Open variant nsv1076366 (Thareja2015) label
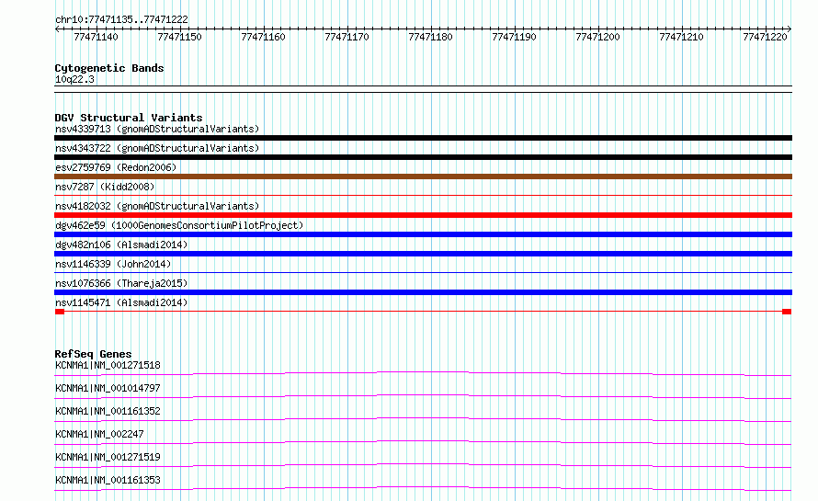Image resolution: width=818 pixels, height=501 pixels. [121, 283]
